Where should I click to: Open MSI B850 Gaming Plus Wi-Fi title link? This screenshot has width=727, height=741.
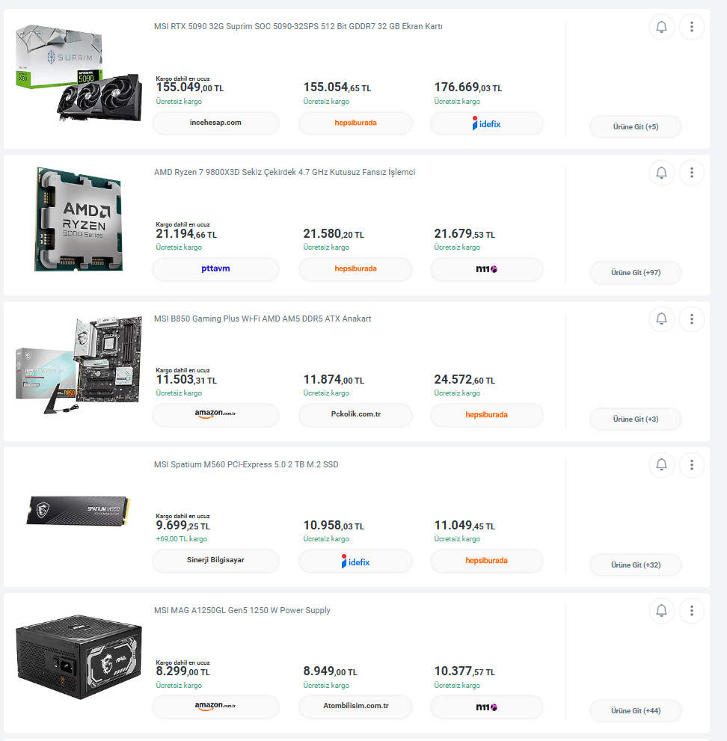tap(263, 319)
